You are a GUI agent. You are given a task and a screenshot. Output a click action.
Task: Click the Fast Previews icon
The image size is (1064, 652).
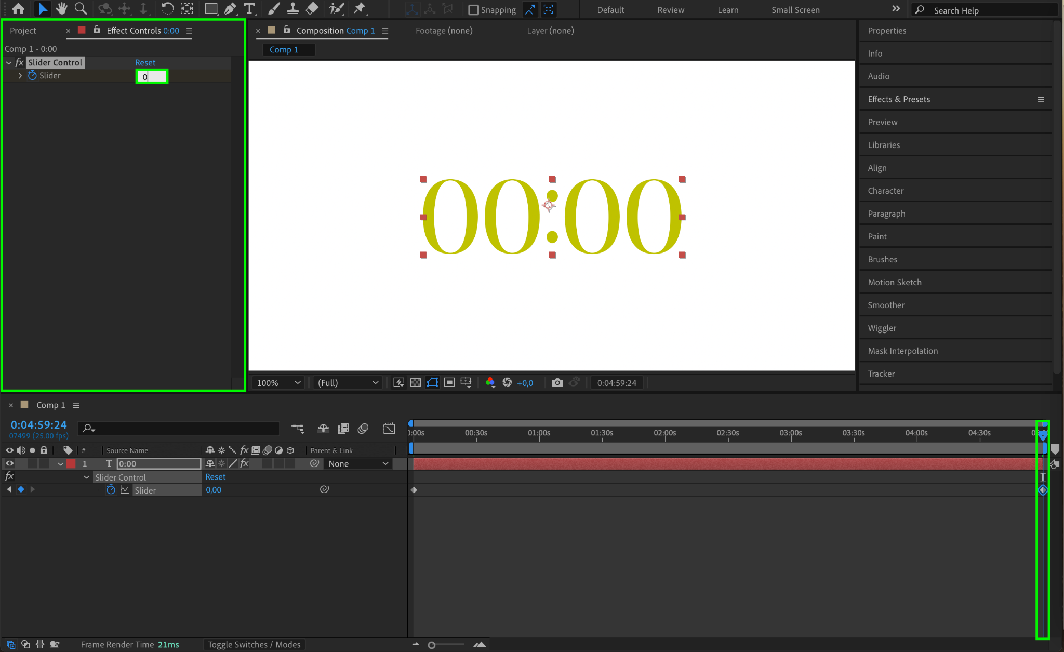(x=398, y=383)
